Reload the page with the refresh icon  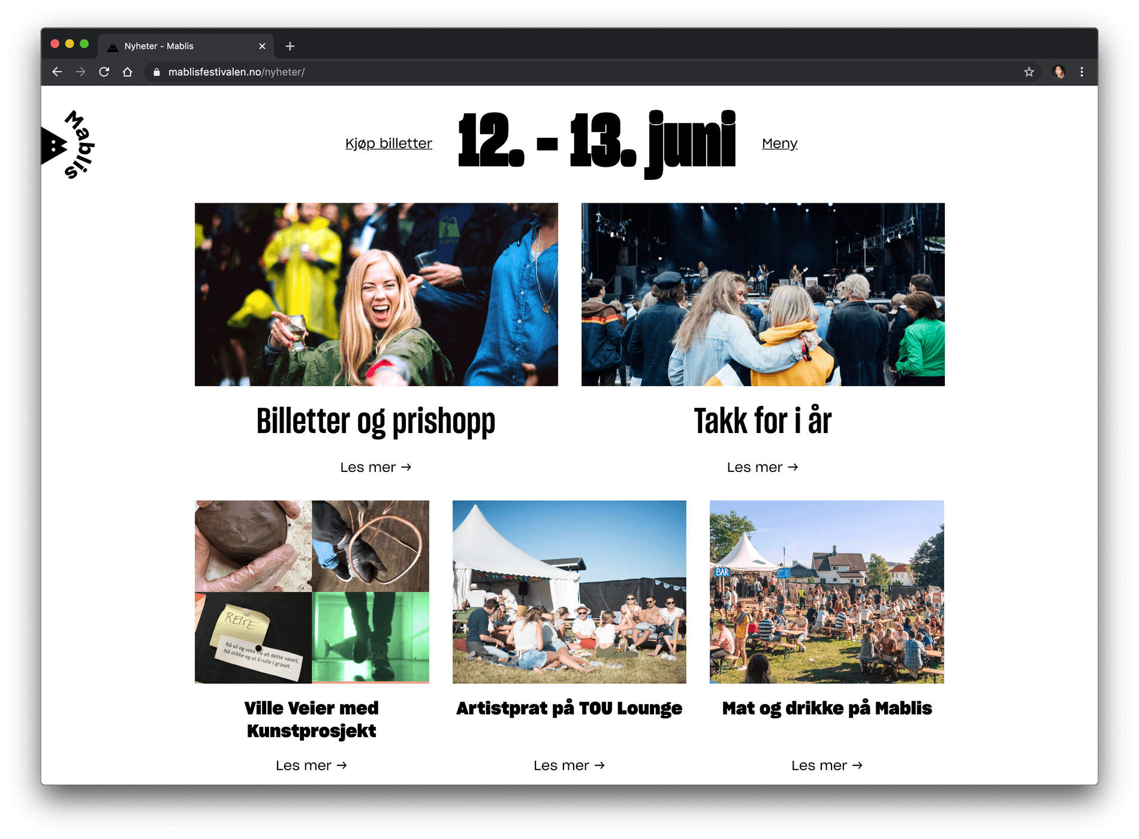[x=104, y=72]
